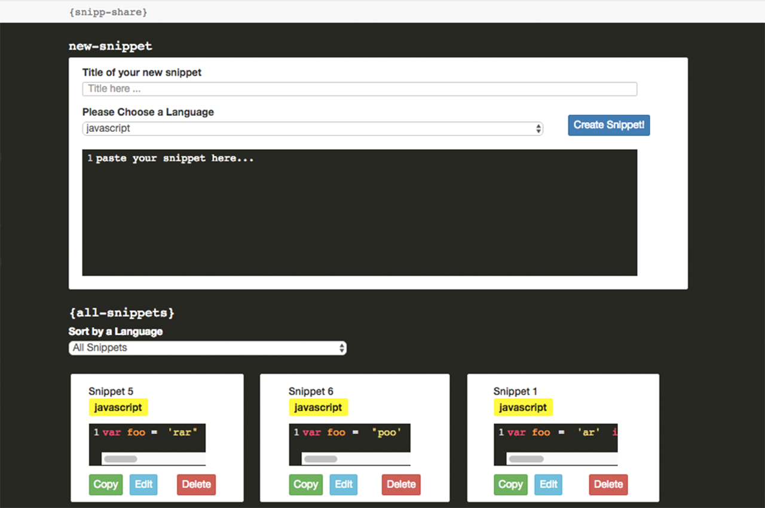
Task: Click Snippet 6 horizontal scrollbar thumb
Action: point(321,459)
